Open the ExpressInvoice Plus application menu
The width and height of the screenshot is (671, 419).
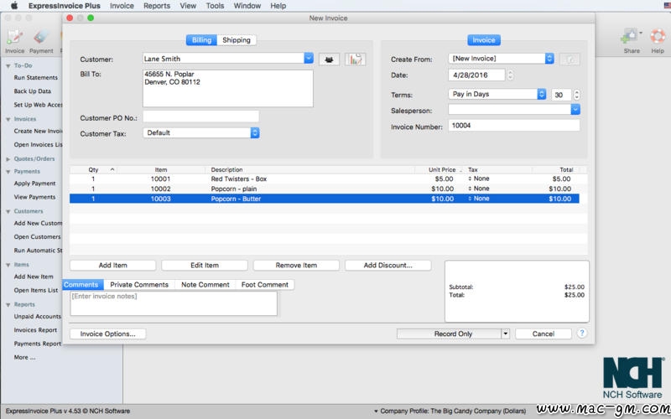pos(65,6)
